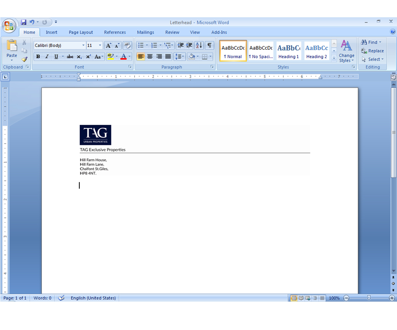Screen dimensions: 397x330
Task: Apply the red font color
Action: point(123,57)
